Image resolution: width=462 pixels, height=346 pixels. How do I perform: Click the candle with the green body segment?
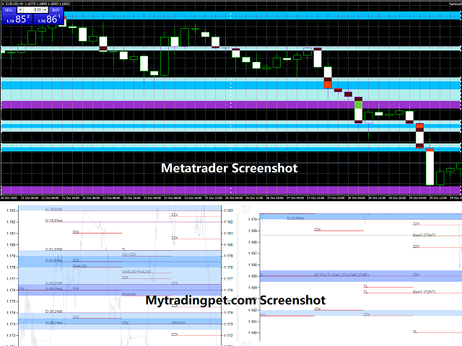(358, 110)
